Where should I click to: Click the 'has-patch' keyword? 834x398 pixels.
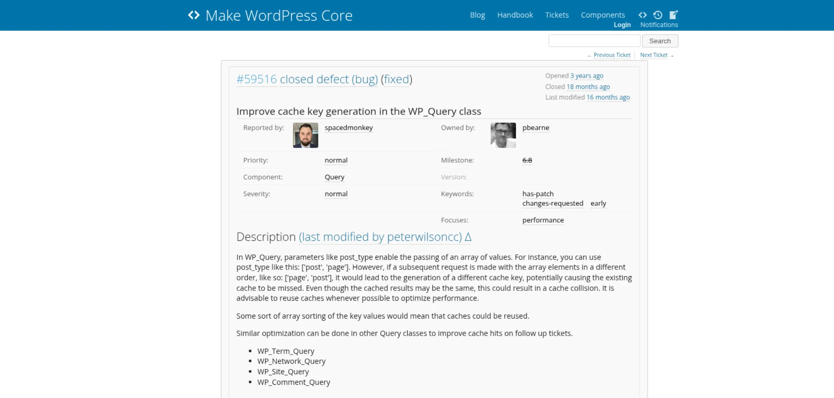[538, 194]
